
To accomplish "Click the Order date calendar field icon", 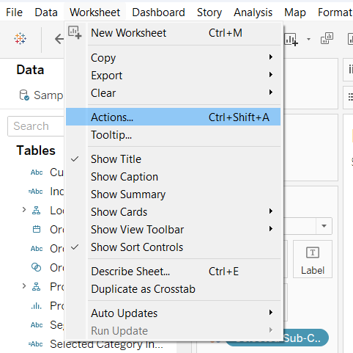I will tap(37, 230).
